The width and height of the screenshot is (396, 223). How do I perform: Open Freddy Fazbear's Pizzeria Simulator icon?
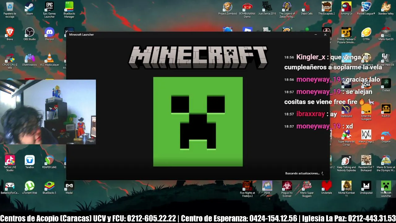pyautogui.click(x=346, y=36)
